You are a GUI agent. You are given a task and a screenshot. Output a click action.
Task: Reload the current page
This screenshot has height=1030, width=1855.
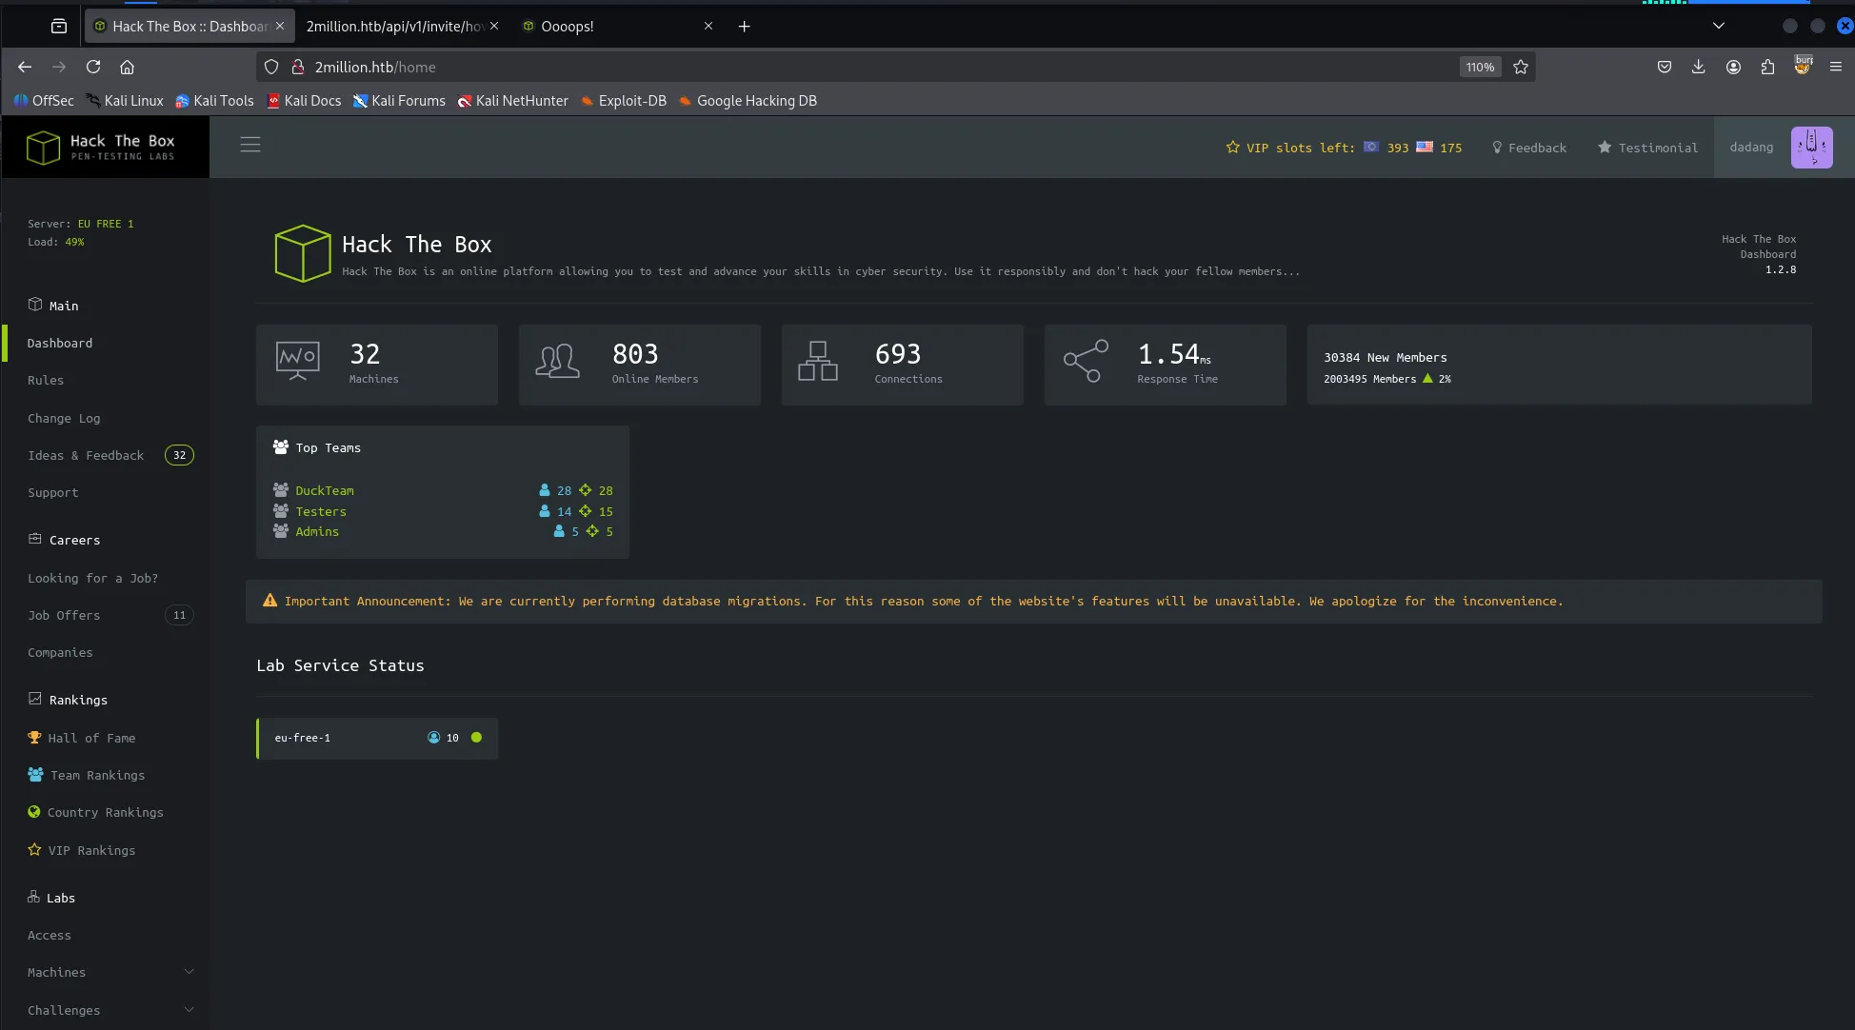tap(93, 68)
